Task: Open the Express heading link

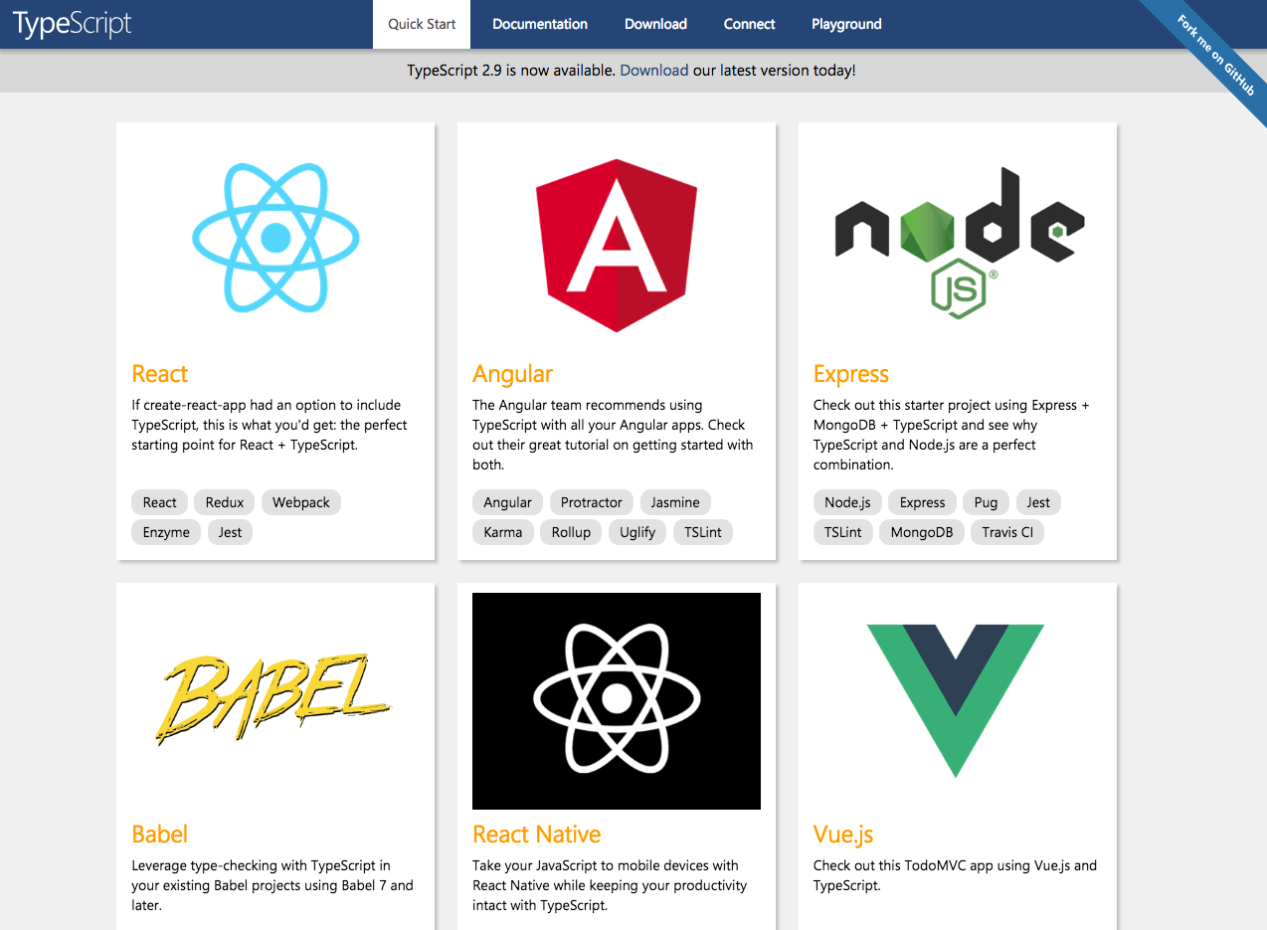Action: [x=851, y=374]
